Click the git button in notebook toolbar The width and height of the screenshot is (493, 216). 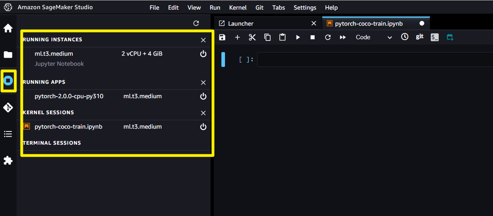pyautogui.click(x=420, y=36)
